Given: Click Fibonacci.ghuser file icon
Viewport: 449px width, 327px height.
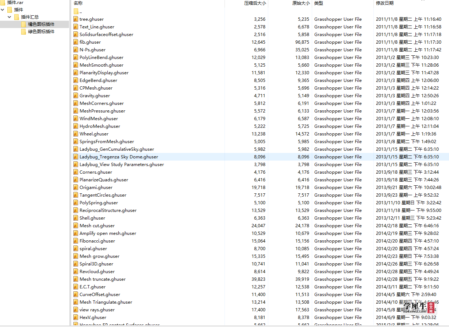Looking at the screenshot, I should (76, 241).
